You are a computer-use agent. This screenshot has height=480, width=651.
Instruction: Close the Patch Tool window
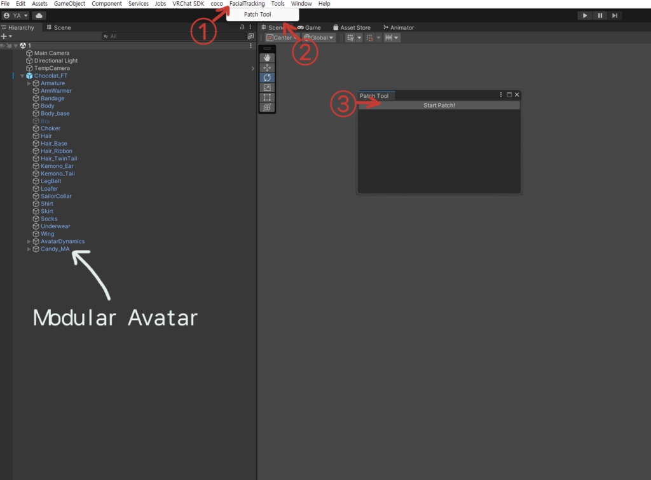pos(517,95)
